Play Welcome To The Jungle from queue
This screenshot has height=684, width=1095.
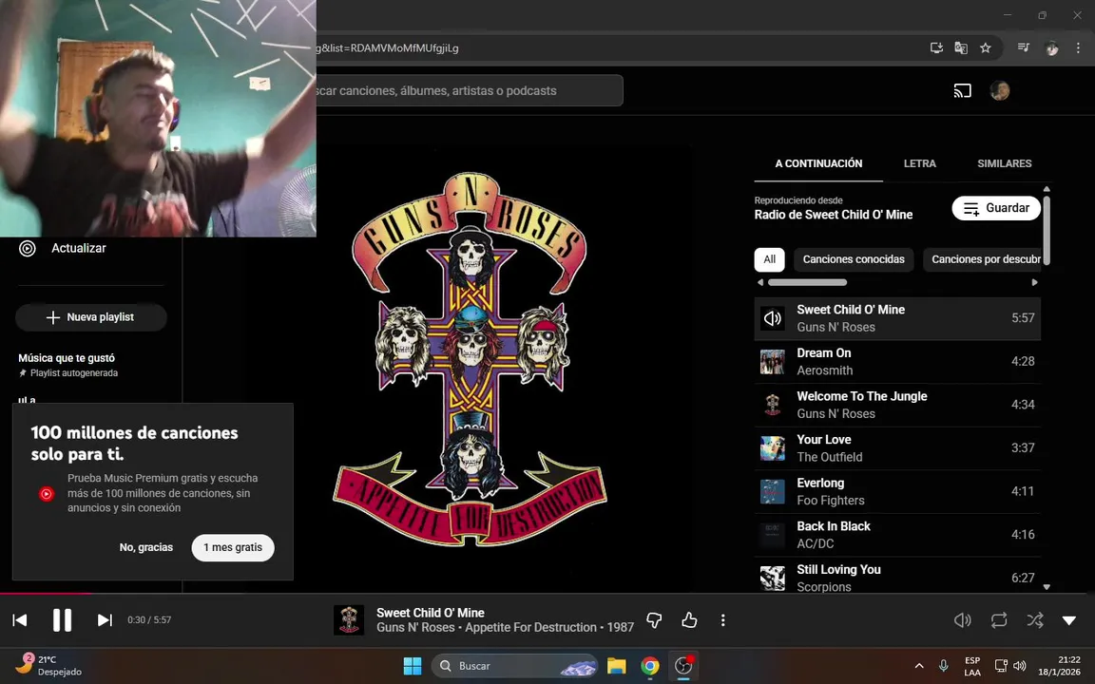pos(897,405)
